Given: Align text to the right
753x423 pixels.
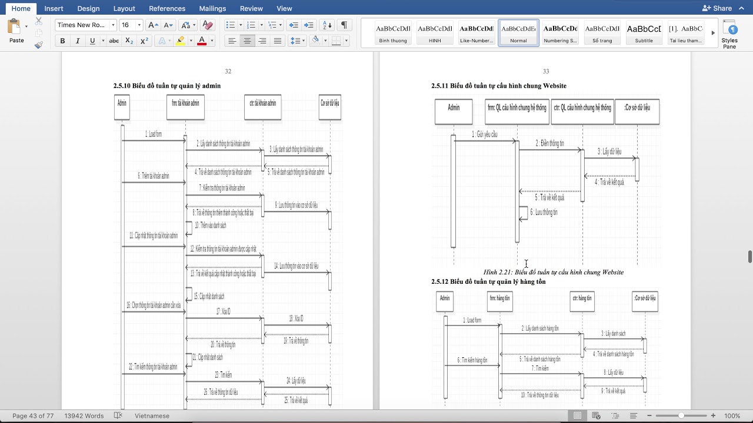Looking at the screenshot, I should 262,41.
